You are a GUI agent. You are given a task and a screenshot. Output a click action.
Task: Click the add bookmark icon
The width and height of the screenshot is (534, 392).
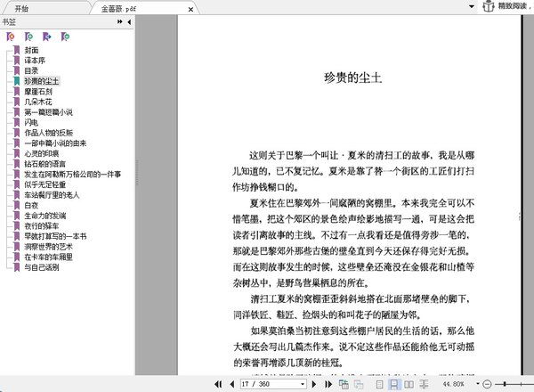coord(29,37)
